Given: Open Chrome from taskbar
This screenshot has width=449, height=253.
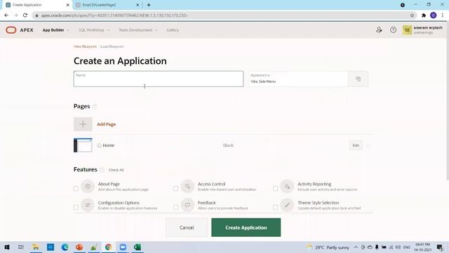Looking at the screenshot, I should click(108, 247).
